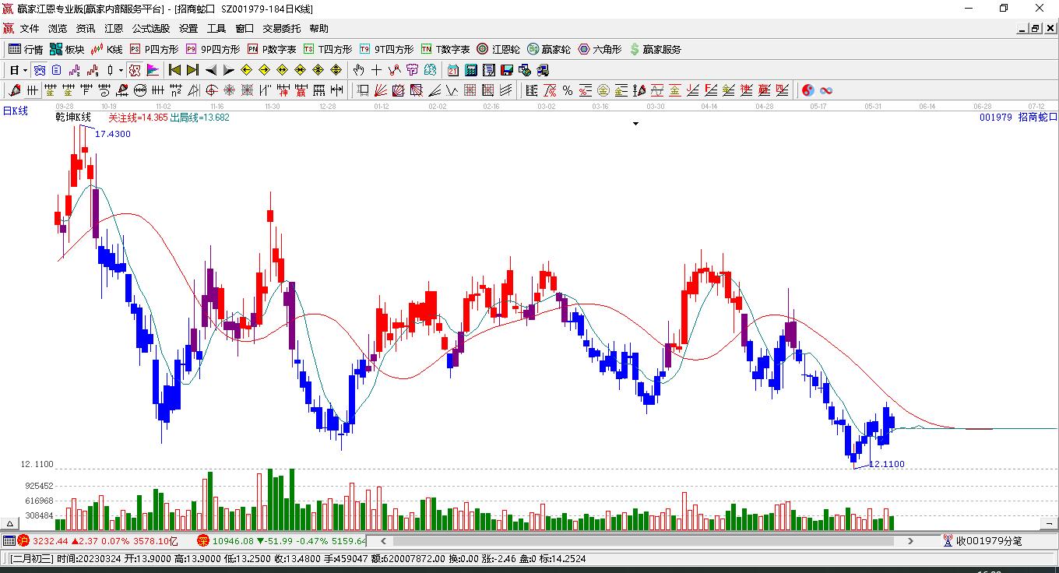Open the 江恩 menu
Viewport: 1059px width, 573px height.
114,28
